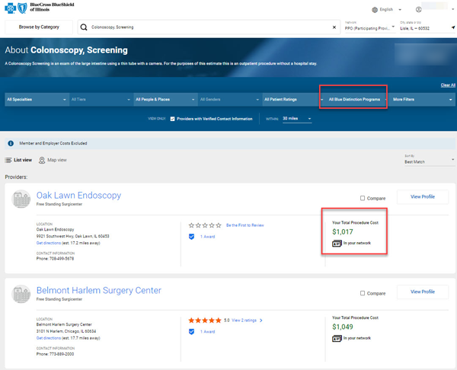This screenshot has height=370, width=457.
Task: Click the Clear All filters link
Action: (x=448, y=85)
